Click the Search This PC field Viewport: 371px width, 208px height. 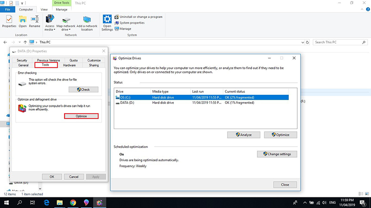click(x=340, y=42)
